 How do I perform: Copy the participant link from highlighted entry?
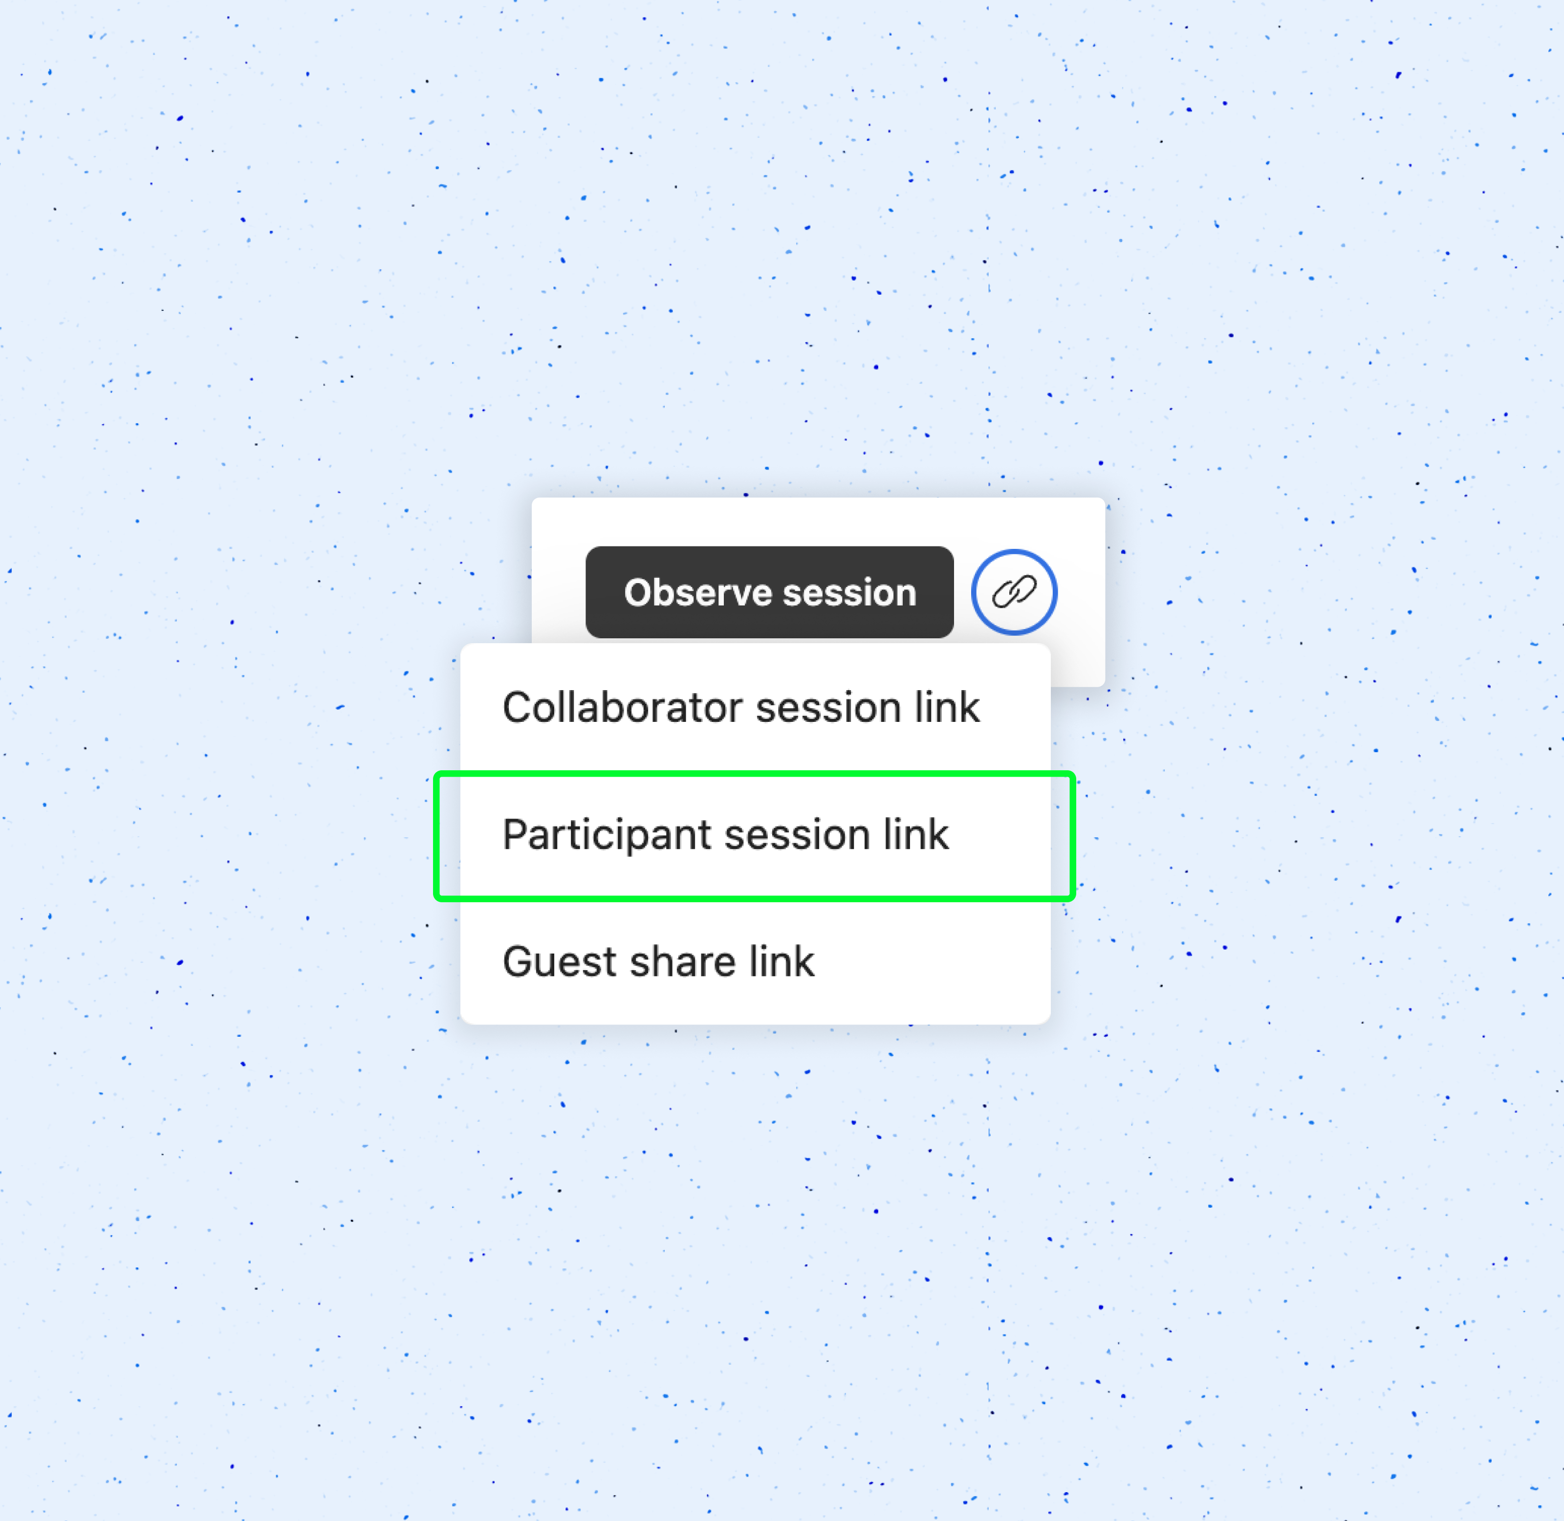tap(755, 836)
